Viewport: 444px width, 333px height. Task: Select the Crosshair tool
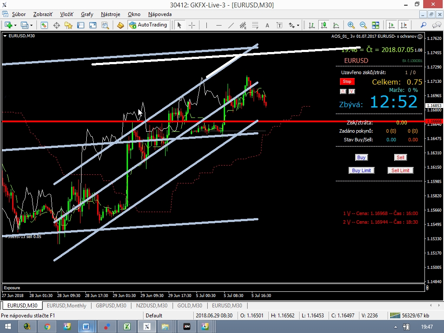pyautogui.click(x=192, y=25)
